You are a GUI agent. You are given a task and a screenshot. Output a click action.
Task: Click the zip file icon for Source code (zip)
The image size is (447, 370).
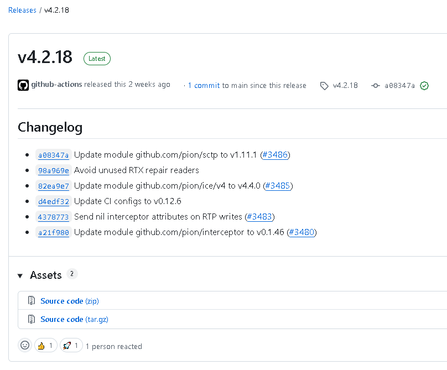[x=32, y=301]
